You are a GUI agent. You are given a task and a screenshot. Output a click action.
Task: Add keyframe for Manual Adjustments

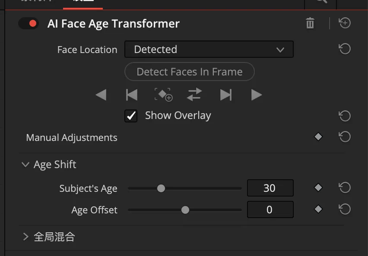(x=318, y=137)
